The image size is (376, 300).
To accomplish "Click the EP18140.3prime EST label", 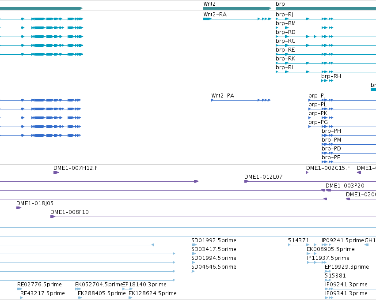I will (x=144, y=285).
